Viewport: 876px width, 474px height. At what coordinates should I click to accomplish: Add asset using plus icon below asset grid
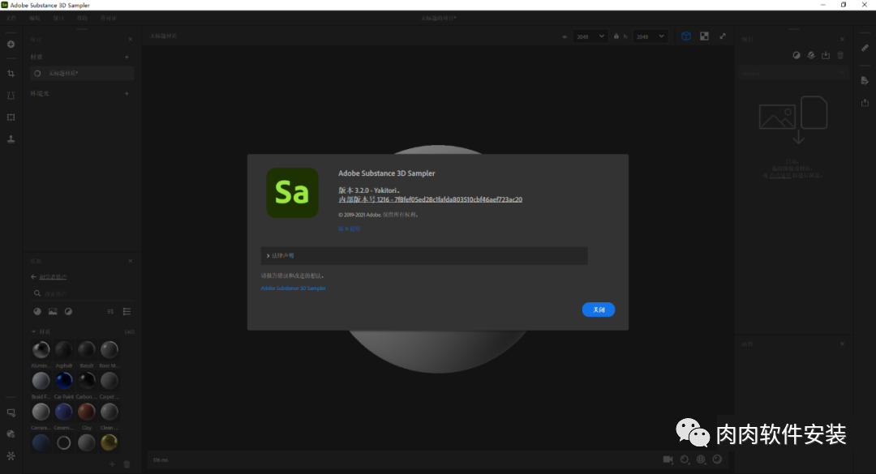point(112,464)
